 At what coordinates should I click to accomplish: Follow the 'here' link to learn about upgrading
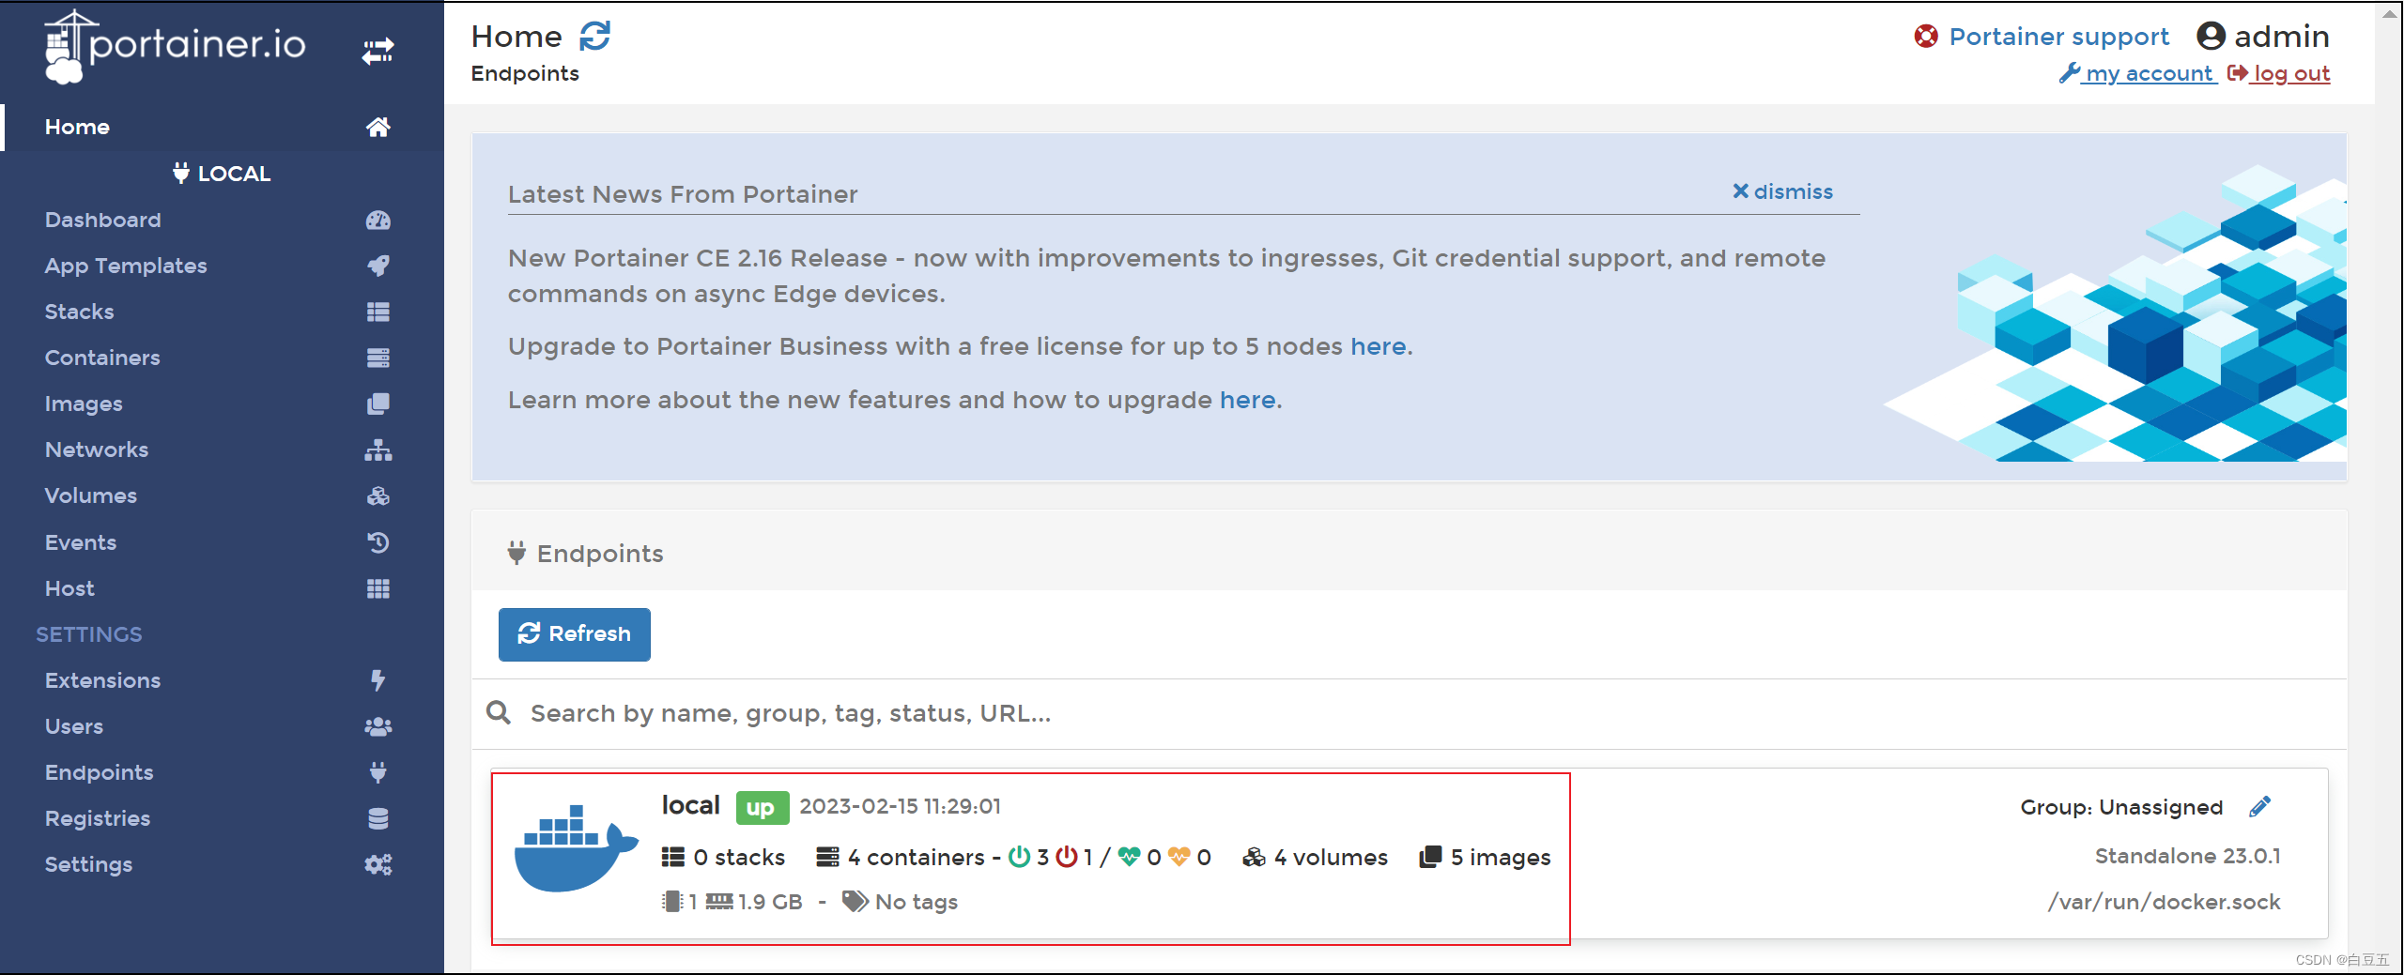1248,400
